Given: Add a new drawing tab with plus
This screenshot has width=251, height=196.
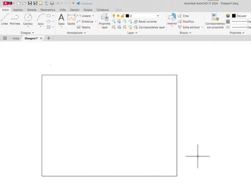Looking at the screenshot, I should tap(49, 38).
